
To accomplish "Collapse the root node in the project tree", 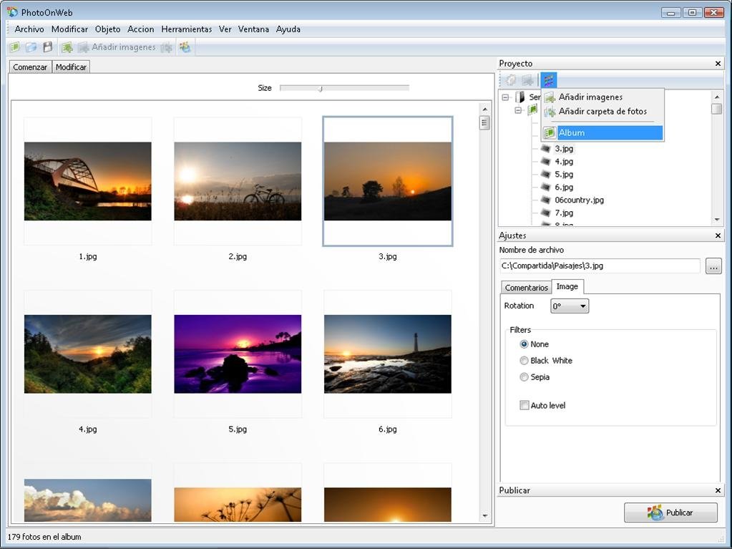I will (x=505, y=97).
